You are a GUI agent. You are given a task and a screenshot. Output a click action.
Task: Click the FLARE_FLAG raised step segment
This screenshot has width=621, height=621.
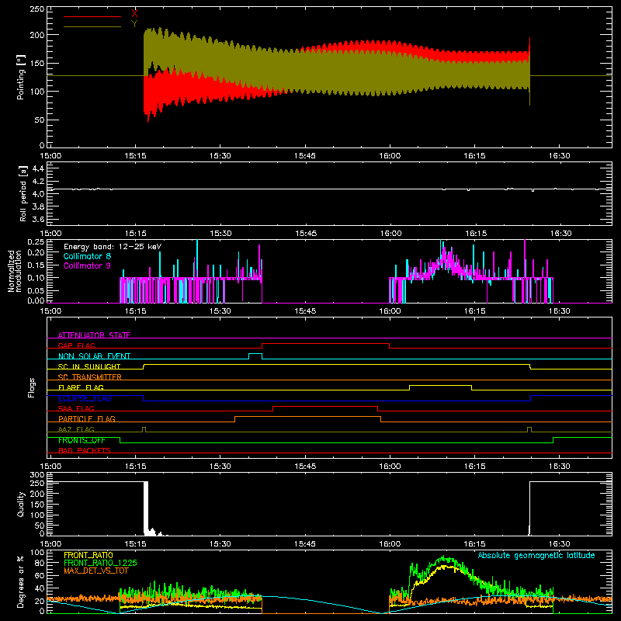point(440,385)
